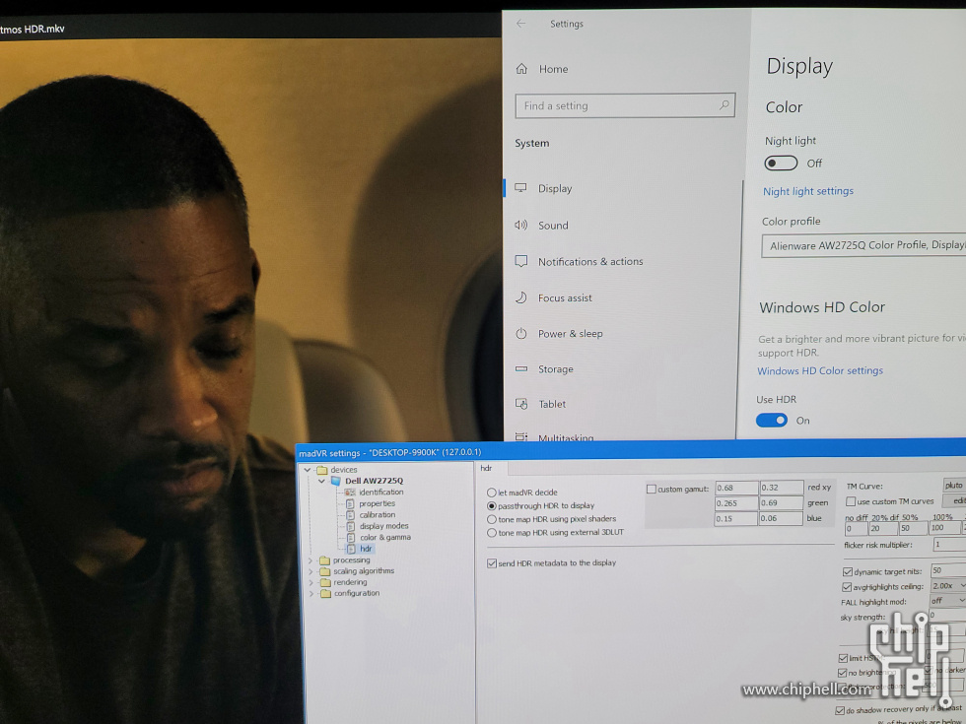Select the Tablet icon in sidebar
This screenshot has height=724, width=966.
pos(521,404)
